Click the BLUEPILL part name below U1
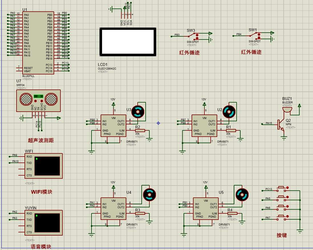Viewport: 313px width, 250px height. point(28,76)
